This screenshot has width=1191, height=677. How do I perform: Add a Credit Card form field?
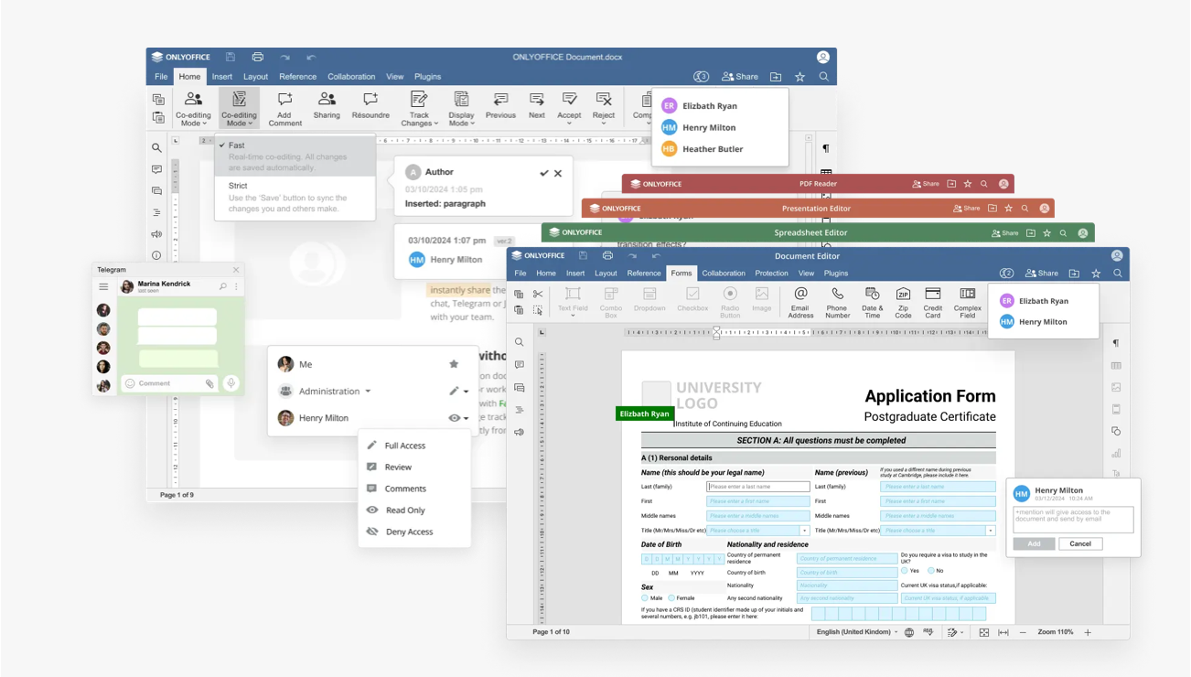[x=933, y=301]
